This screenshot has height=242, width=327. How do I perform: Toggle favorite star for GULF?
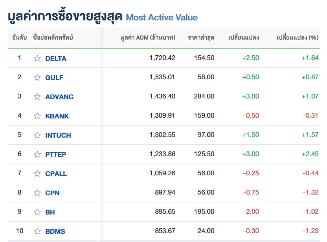(x=37, y=78)
